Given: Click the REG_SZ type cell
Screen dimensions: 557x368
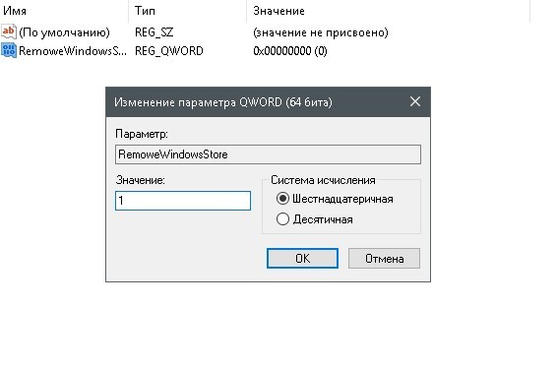Looking at the screenshot, I should click(154, 32).
